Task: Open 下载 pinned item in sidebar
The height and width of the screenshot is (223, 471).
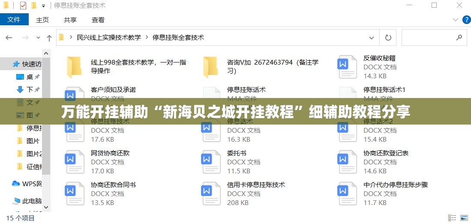Action: pyautogui.click(x=27, y=89)
